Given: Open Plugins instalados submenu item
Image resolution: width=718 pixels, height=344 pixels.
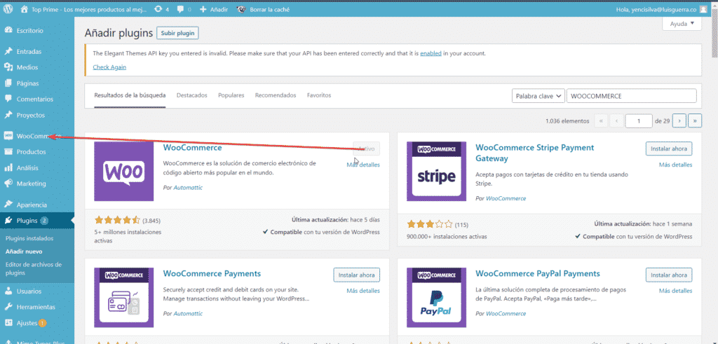Looking at the screenshot, I should (29, 238).
